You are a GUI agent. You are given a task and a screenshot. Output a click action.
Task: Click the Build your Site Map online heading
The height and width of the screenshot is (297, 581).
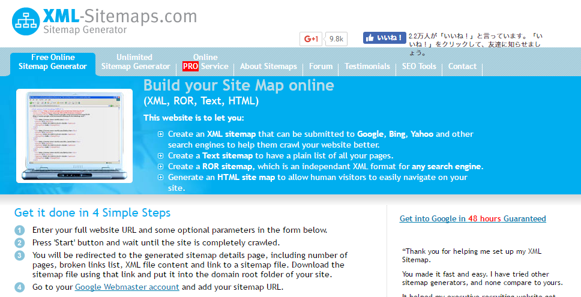pos(239,86)
